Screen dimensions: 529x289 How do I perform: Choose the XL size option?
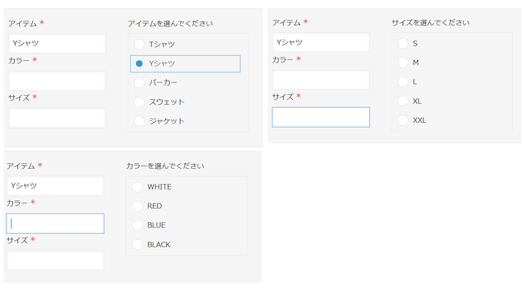pos(403,101)
